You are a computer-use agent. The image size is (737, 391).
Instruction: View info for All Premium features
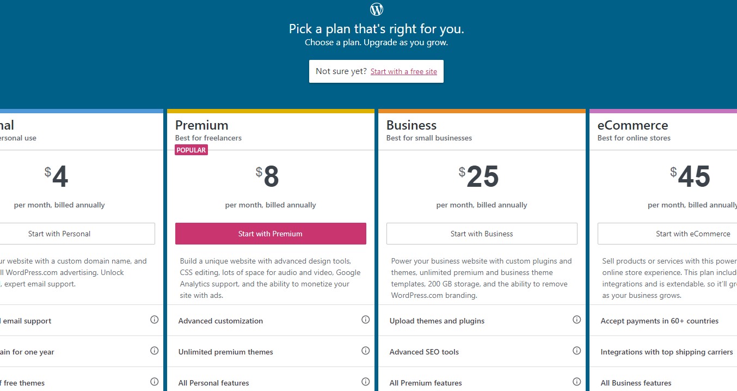tap(577, 382)
